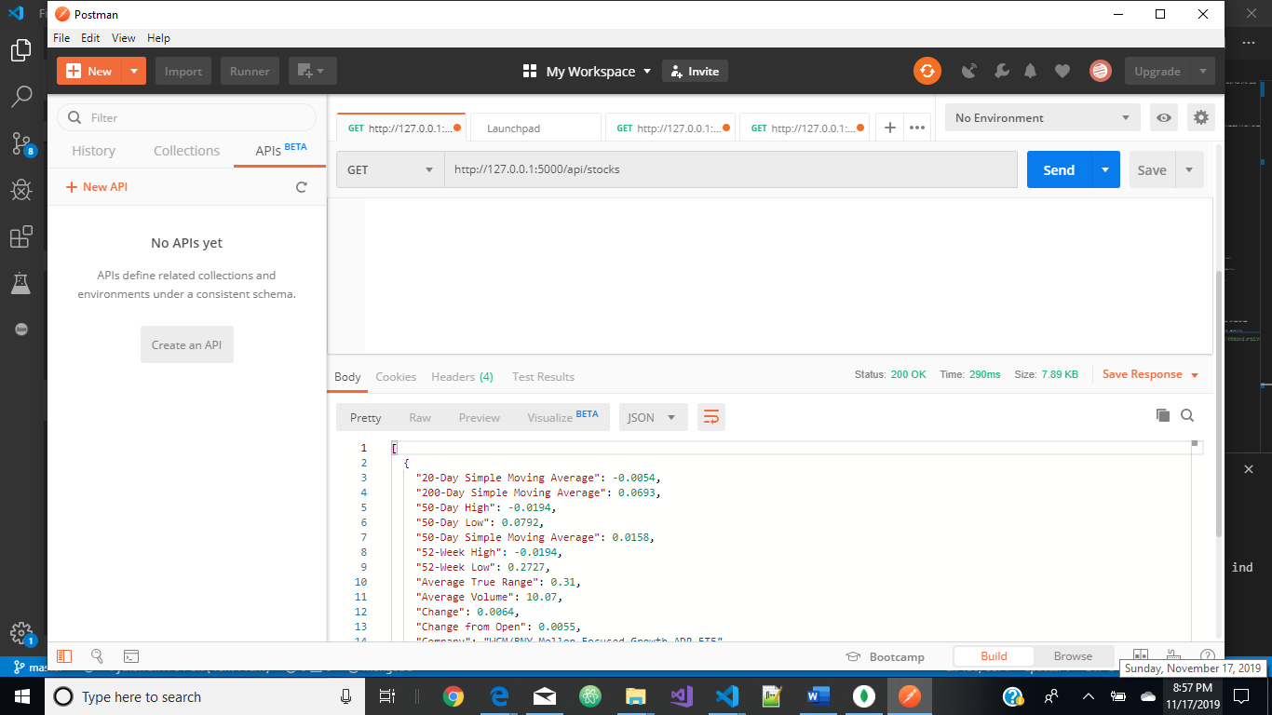Viewport: 1272px width, 715px height.
Task: Toggle the wrap lines icon
Action: pos(710,417)
